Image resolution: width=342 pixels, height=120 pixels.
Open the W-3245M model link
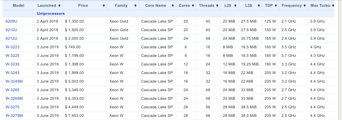14,81
